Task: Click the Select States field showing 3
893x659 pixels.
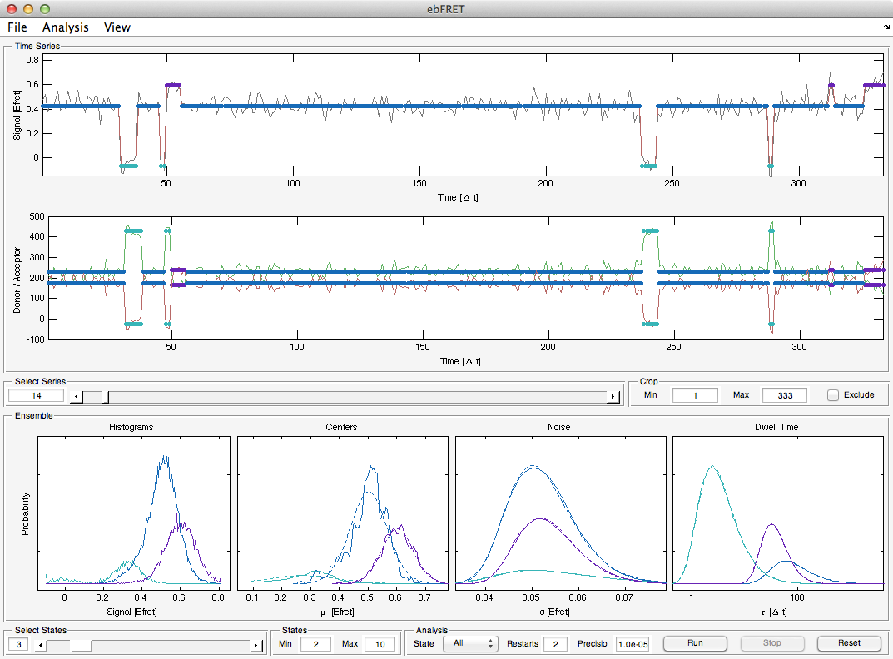Action: 19,645
